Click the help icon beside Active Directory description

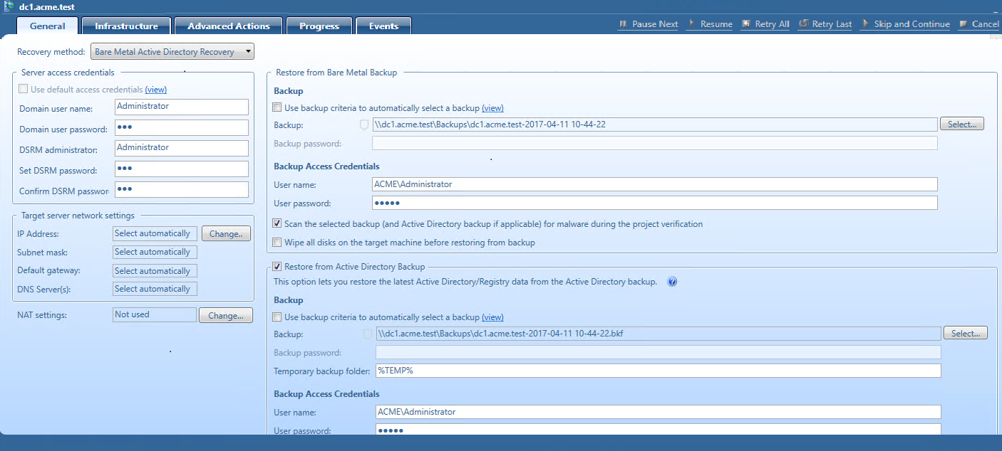tap(671, 282)
